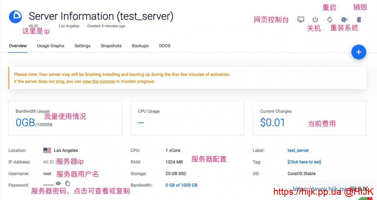Click the power off server icon
This screenshot has width=377, height=200.
(x=315, y=20)
